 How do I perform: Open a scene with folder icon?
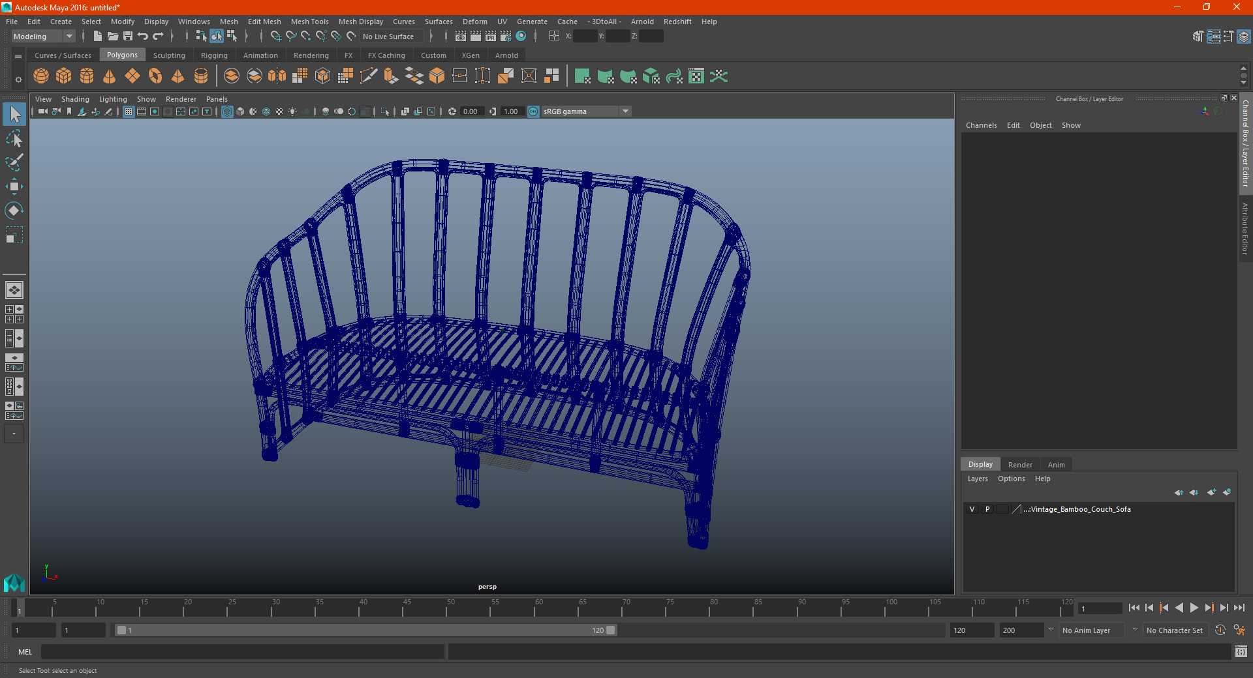point(113,37)
